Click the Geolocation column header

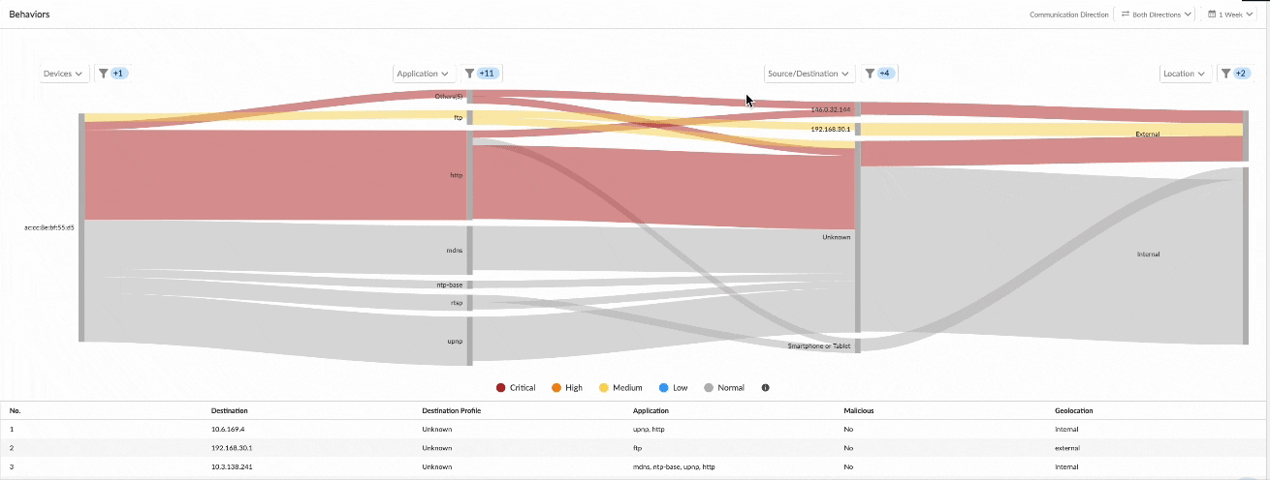pyautogui.click(x=1075, y=410)
